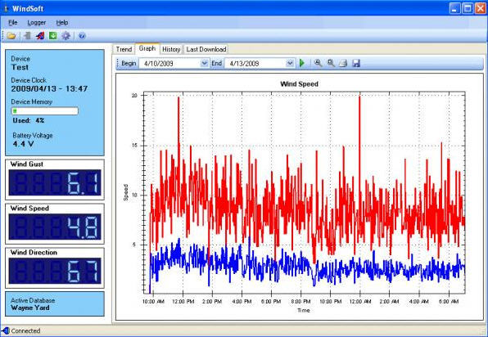Print the graph using the printer icon
Viewport: 488px width, 337px height.
(x=343, y=64)
